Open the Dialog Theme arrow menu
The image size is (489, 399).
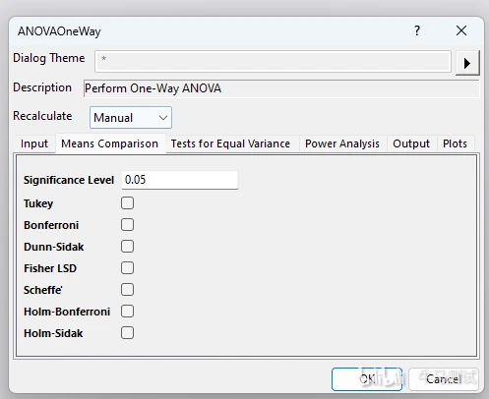tap(467, 63)
